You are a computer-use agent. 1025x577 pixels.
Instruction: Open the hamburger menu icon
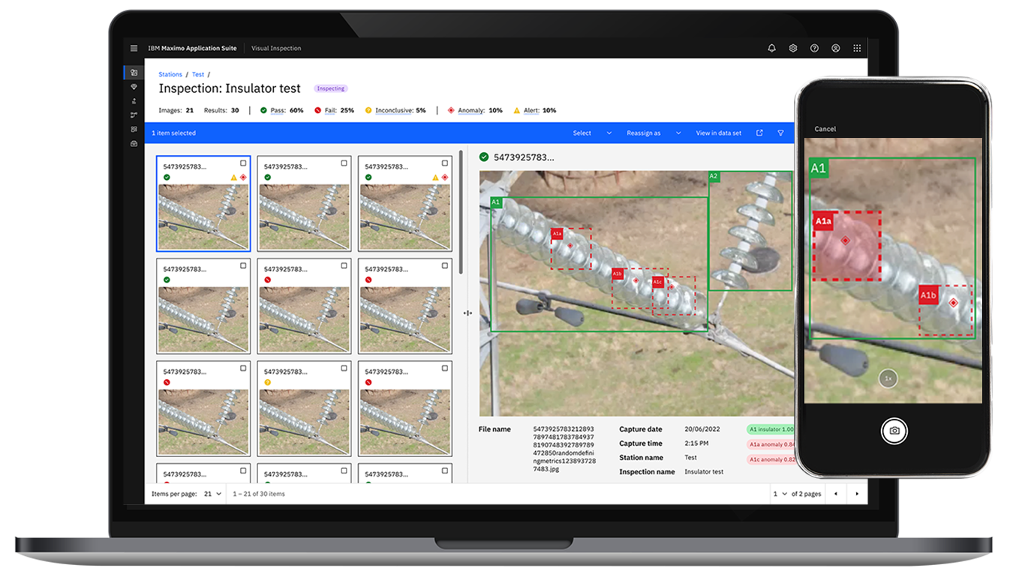[134, 48]
